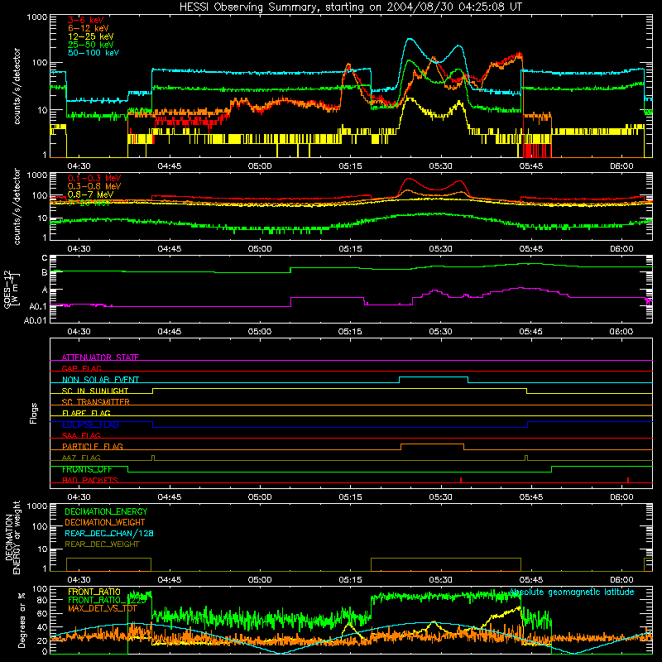The height and width of the screenshot is (662, 662).
Task: Click the FRONTS_OFF flag label
Action: point(88,469)
